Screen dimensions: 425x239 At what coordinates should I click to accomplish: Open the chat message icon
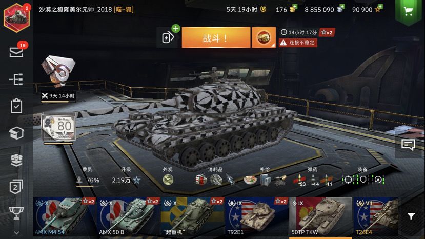pos(408,145)
